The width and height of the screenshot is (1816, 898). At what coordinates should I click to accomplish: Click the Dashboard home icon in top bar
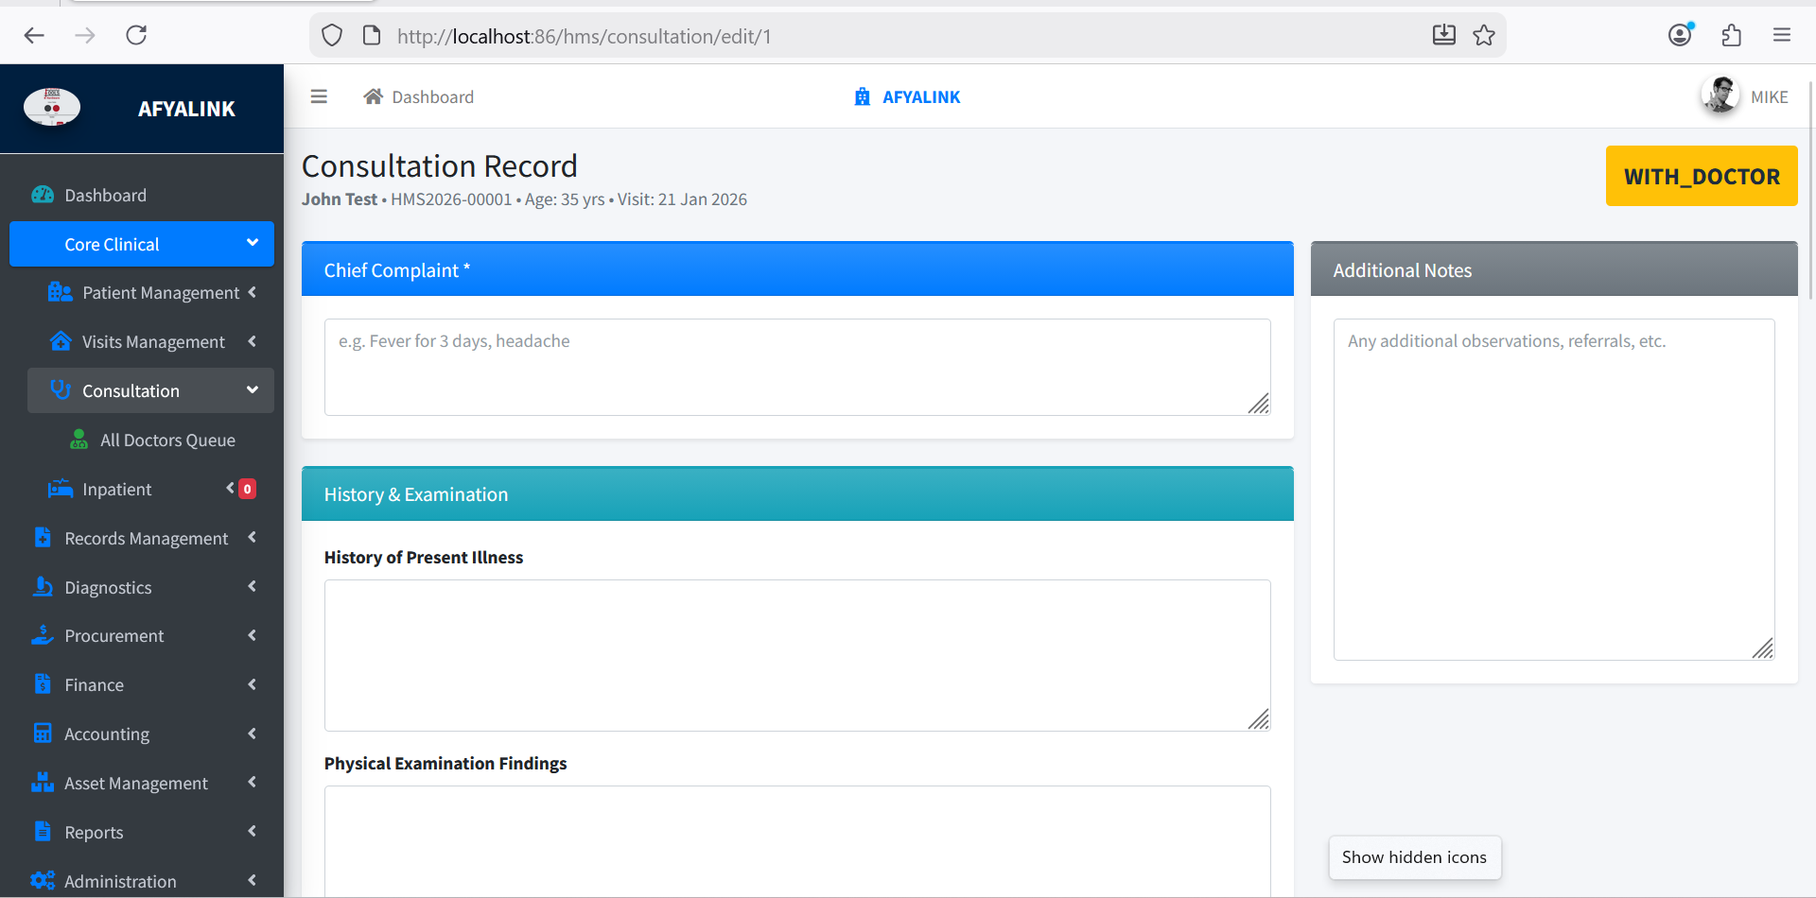(x=374, y=96)
